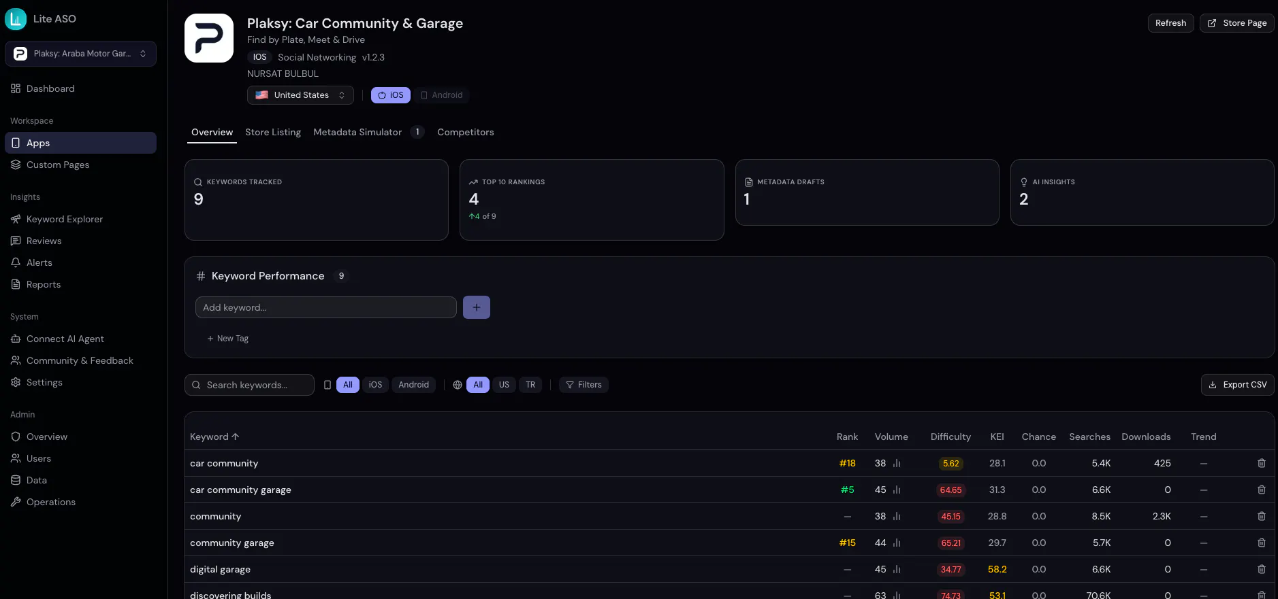Viewport: 1278px width, 599px height.
Task: Click volume chart icon for car community
Action: (897, 463)
